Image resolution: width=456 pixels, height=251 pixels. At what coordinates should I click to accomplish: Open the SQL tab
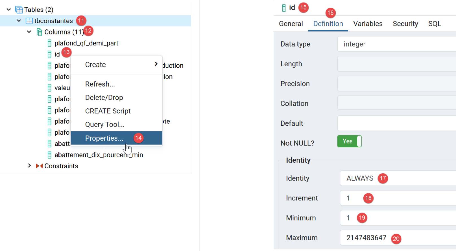(x=434, y=24)
